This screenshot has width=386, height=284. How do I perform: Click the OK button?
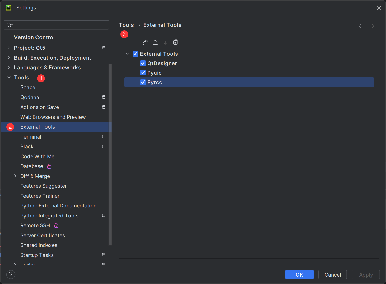click(299, 275)
